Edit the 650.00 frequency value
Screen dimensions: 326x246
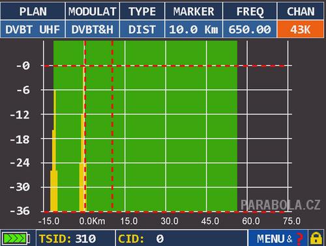(250, 29)
